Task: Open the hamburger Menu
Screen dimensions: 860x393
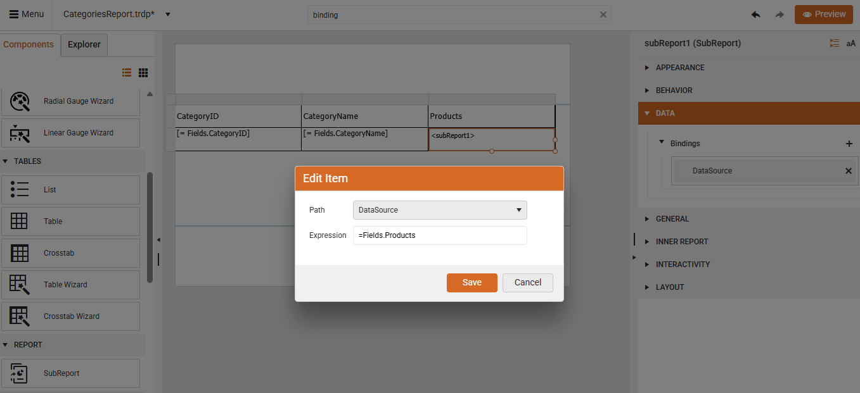Action: pos(26,13)
